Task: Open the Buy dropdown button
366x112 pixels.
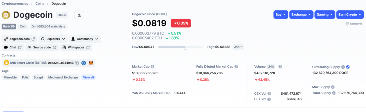Action: pyautogui.click(x=281, y=15)
